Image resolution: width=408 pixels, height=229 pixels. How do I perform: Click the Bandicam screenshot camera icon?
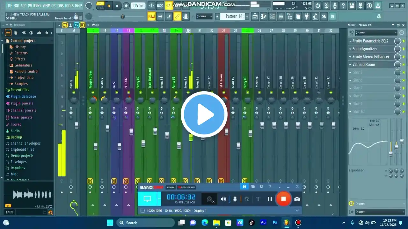(x=297, y=199)
